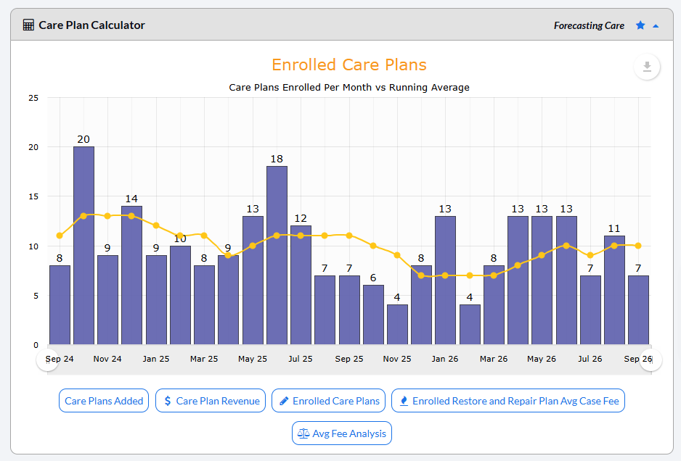
Task: Click the dollar sign icon
Action: pos(168,401)
